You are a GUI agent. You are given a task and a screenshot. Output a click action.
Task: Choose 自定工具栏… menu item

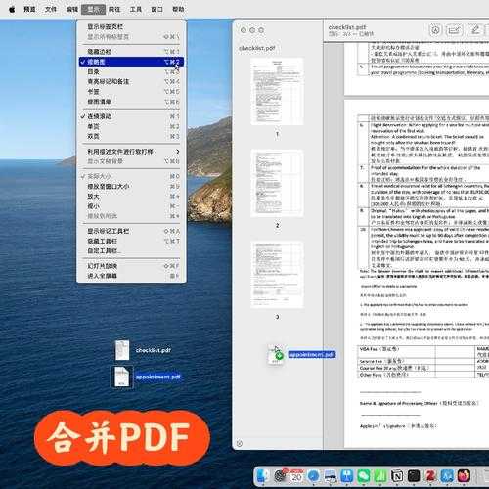[x=131, y=251]
